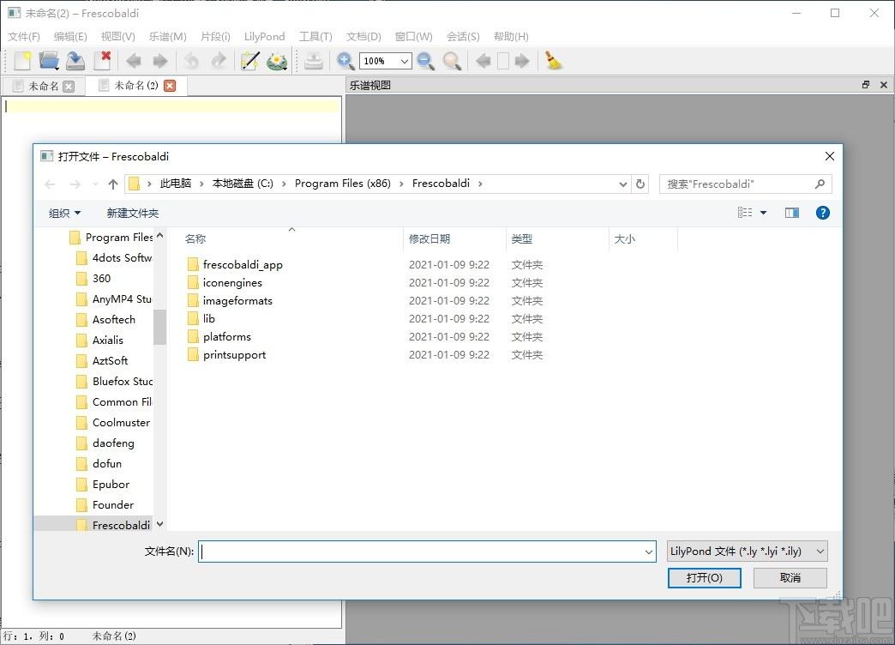Viewport: 895px width, 645px height.
Task: Go to next document arrow
Action: pyautogui.click(x=160, y=61)
